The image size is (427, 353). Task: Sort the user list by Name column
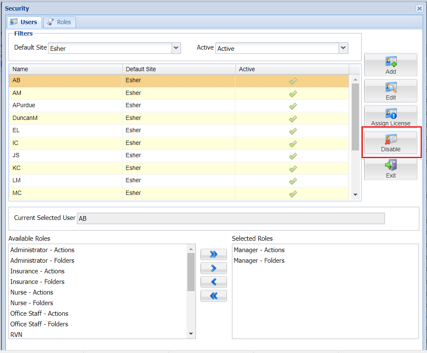(65, 69)
